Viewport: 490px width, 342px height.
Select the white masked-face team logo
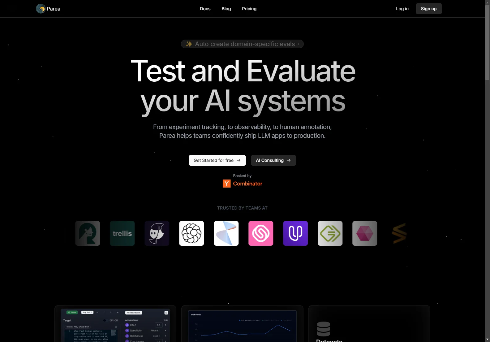coord(157,233)
